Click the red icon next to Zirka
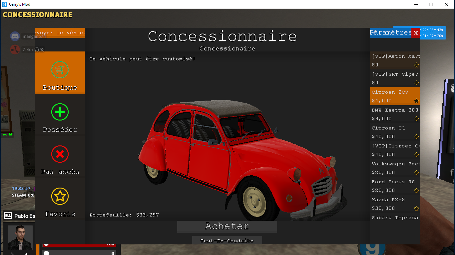Viewport: 455px width, 255px height. tap(15, 49)
